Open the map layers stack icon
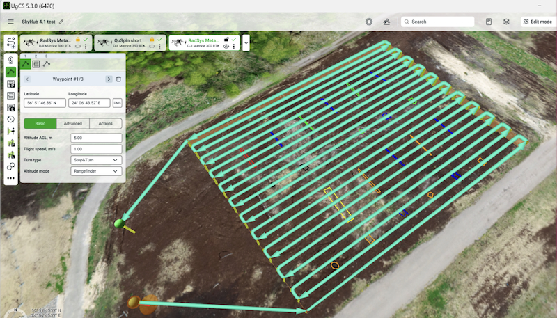 click(506, 22)
